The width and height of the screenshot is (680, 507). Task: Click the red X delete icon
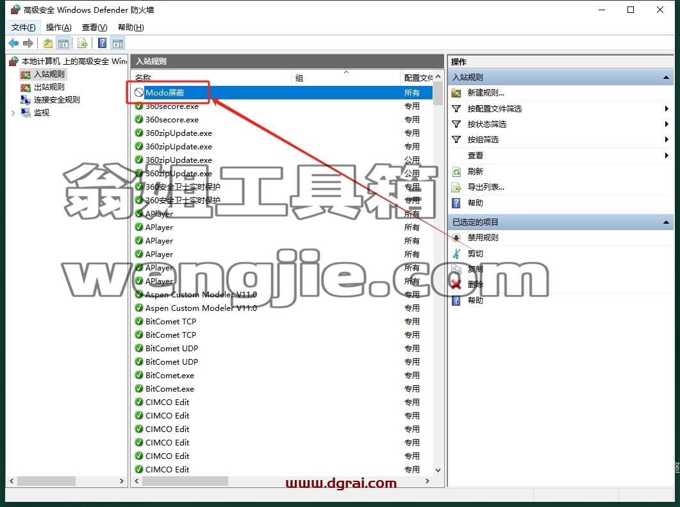pyautogui.click(x=456, y=285)
